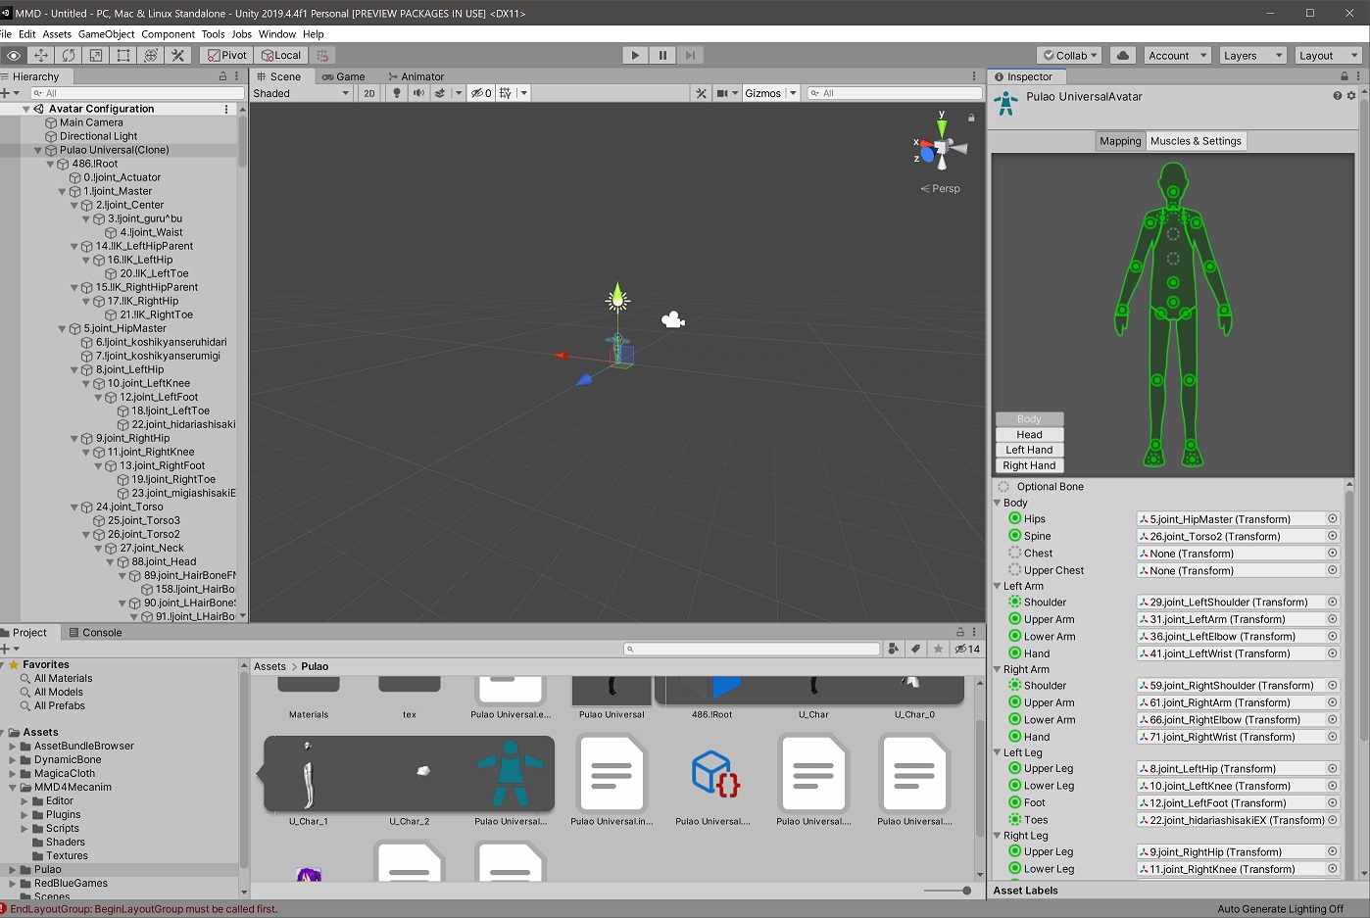
Task: Click the object picker for Spine bone
Action: (1333, 536)
